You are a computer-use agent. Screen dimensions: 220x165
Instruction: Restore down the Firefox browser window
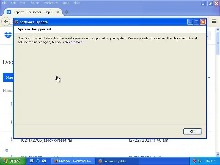[210, 4]
